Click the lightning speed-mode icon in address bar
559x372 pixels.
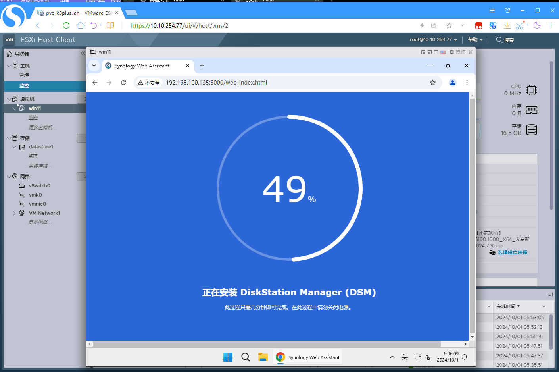tap(422, 25)
